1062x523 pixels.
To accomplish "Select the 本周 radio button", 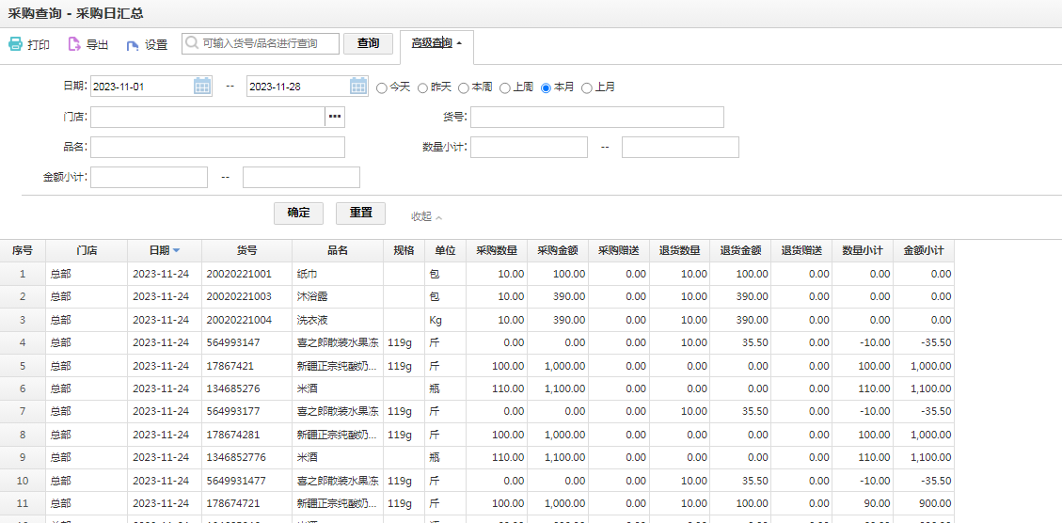I will point(463,88).
